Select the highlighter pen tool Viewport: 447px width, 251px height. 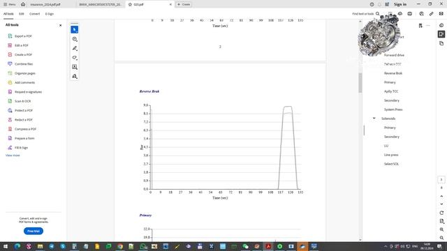[x=75, y=48]
